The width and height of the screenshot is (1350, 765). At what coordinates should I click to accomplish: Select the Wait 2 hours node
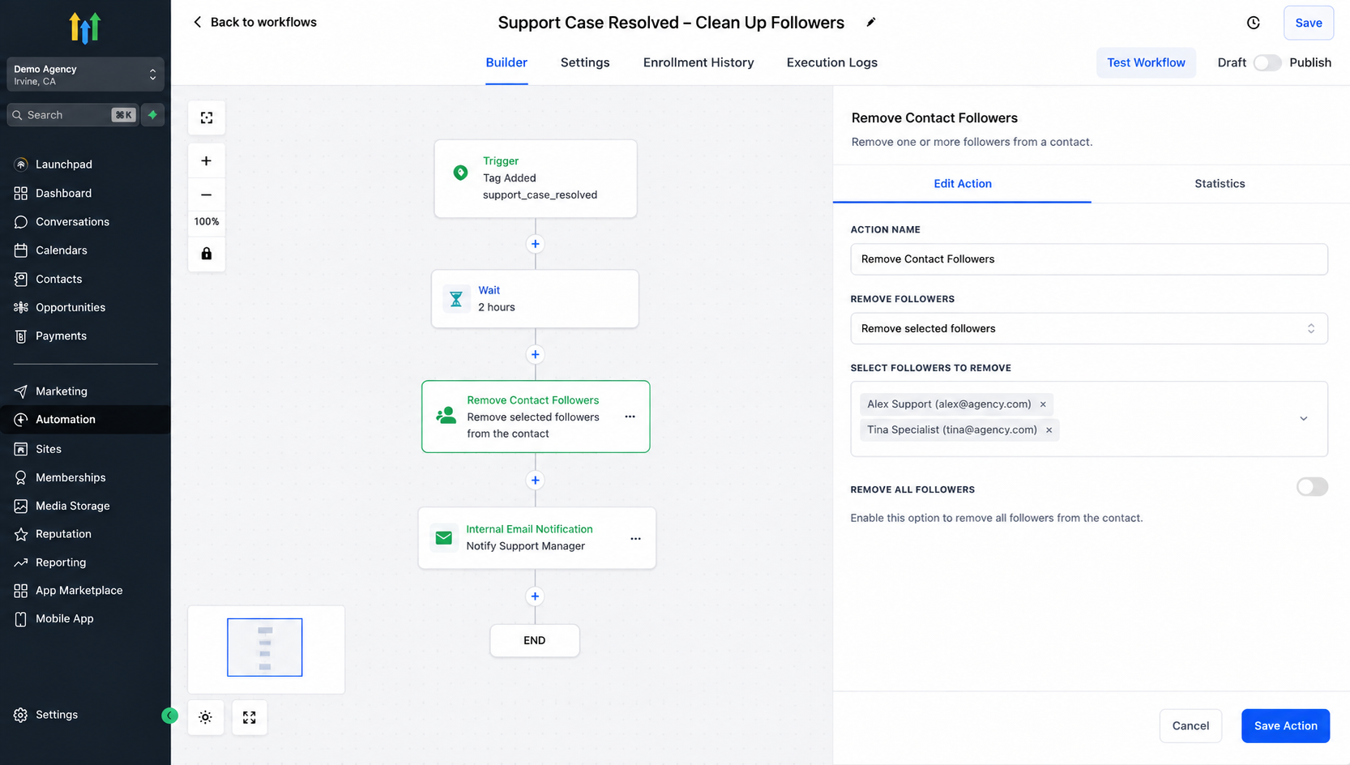(535, 299)
